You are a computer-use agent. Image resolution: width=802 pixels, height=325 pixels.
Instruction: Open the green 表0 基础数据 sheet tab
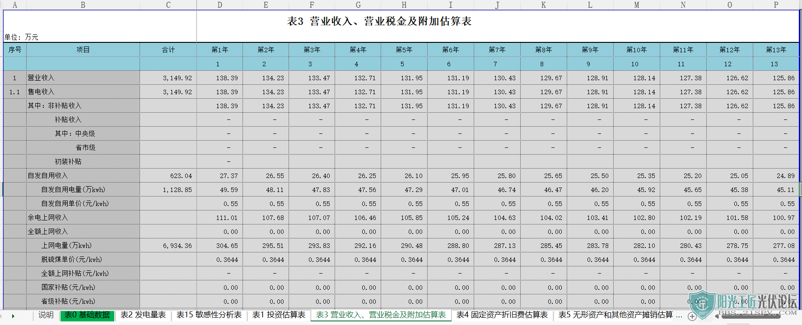click(87, 315)
